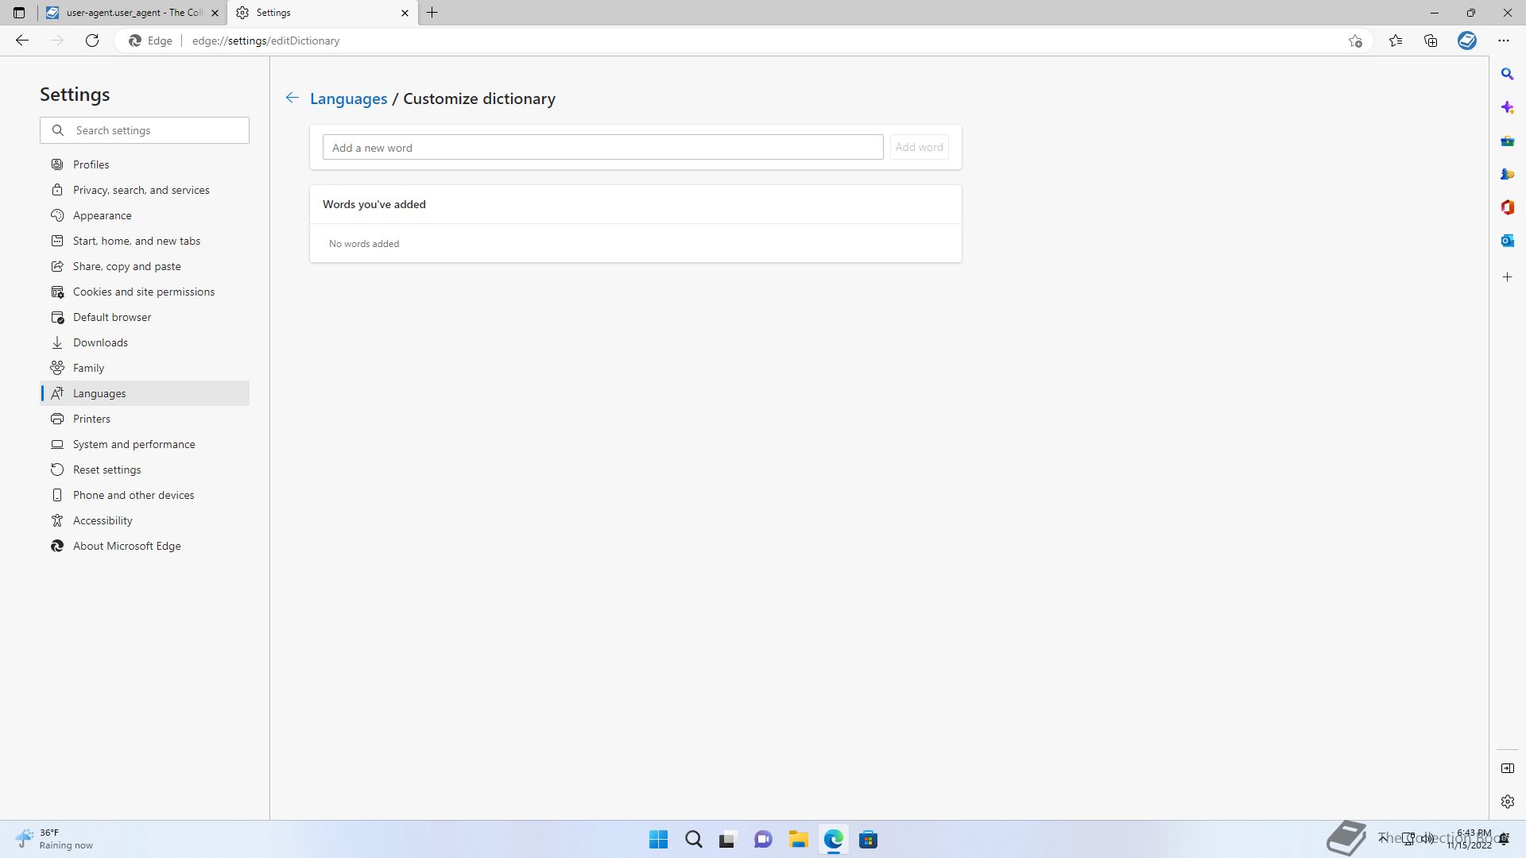
Task: Open sidebar settings gear icon
Action: [1507, 802]
